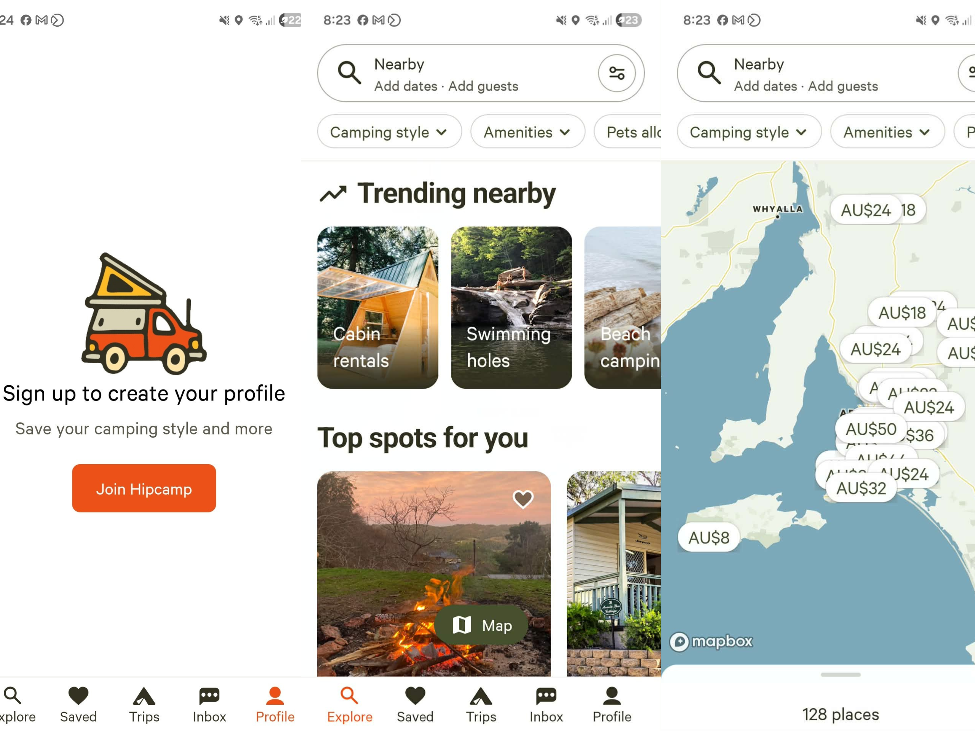Screen dimensions: 975x731
Task: Tap the mapbox logo on the map
Action: tap(711, 641)
